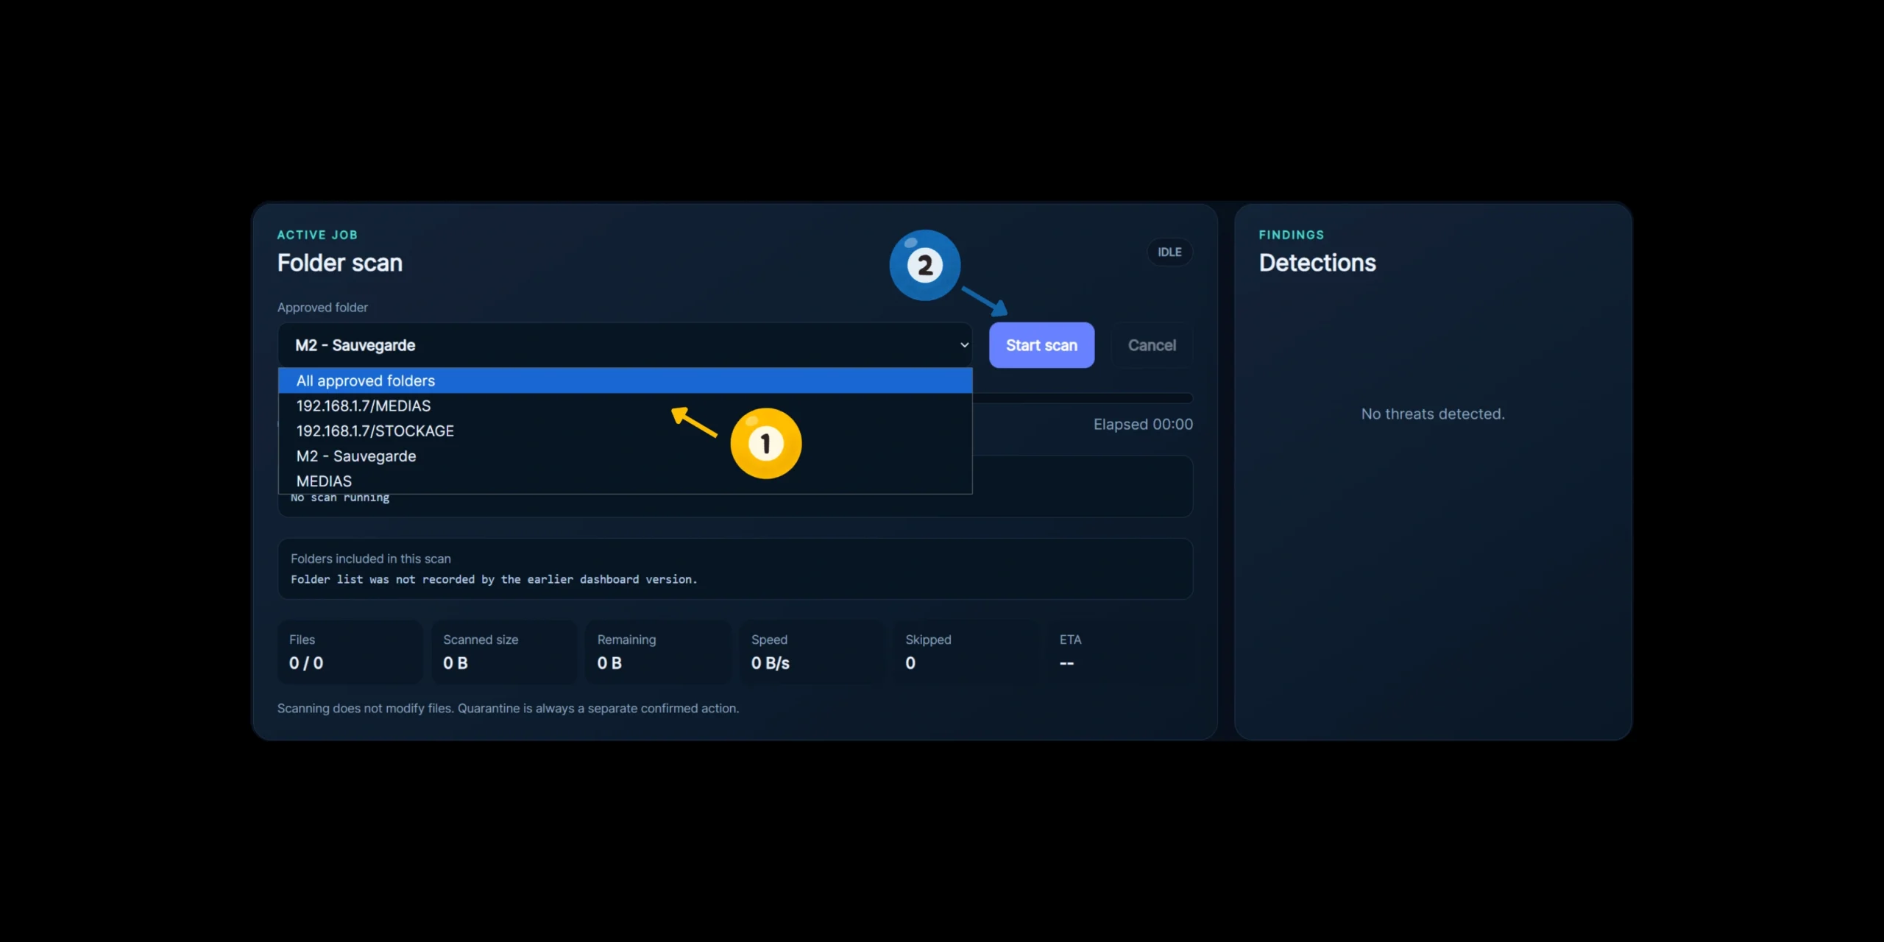Viewport: 1884px width, 942px height.
Task: Click the Start scan button
Action: pyautogui.click(x=1041, y=345)
